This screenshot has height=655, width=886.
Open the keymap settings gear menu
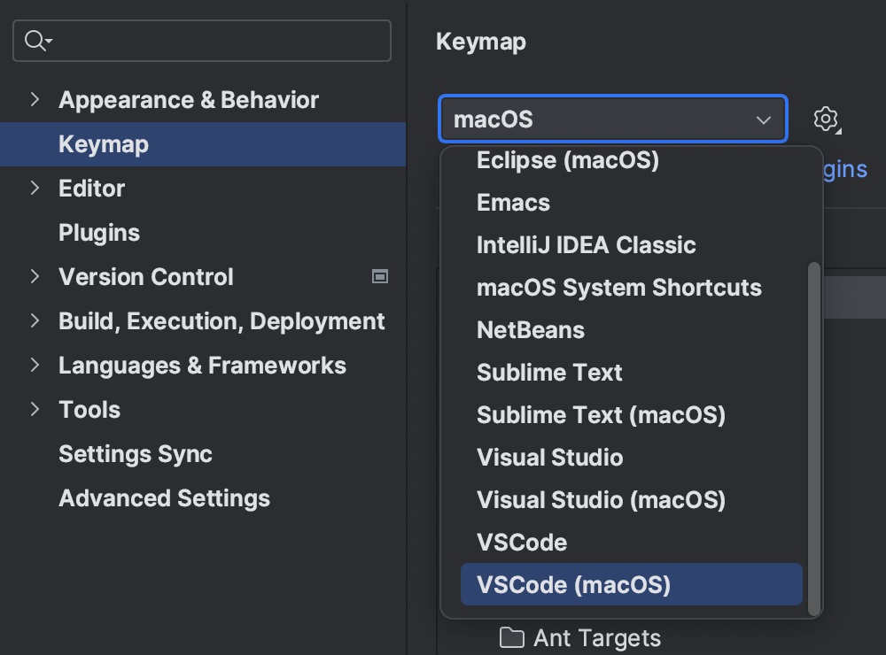[x=826, y=119]
